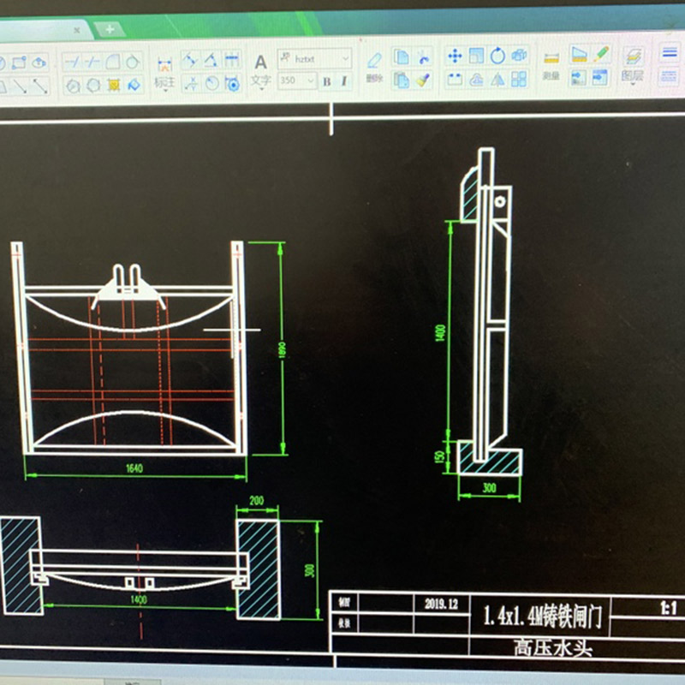Expand the 图层 layer dropdown arrow
Image resolution: width=685 pixels, height=685 pixels.
coord(633,84)
